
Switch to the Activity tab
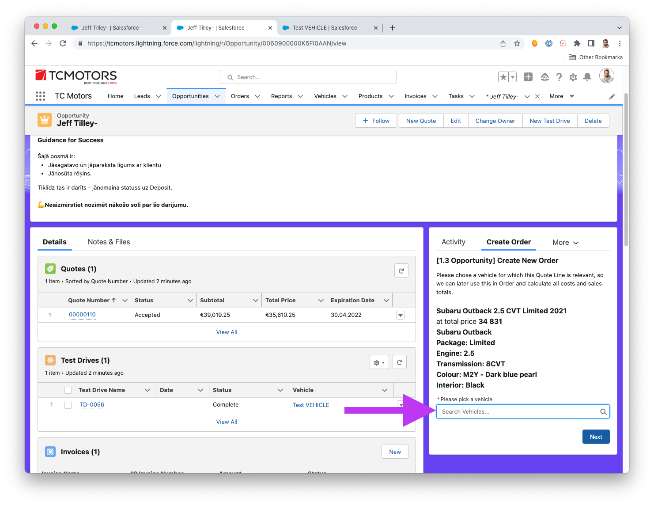pyautogui.click(x=454, y=242)
